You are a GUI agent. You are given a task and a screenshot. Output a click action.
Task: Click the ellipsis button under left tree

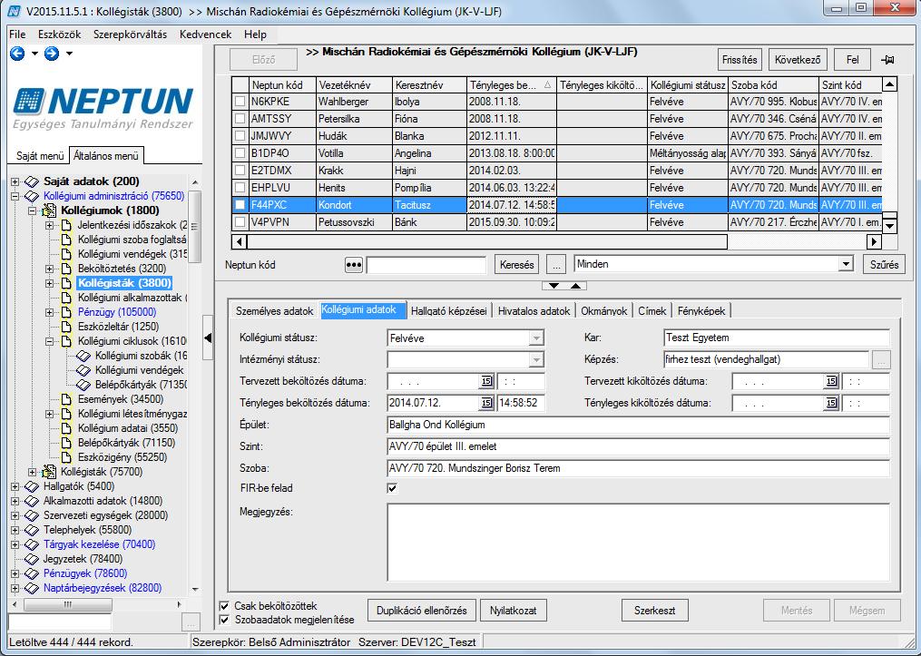pos(191,622)
